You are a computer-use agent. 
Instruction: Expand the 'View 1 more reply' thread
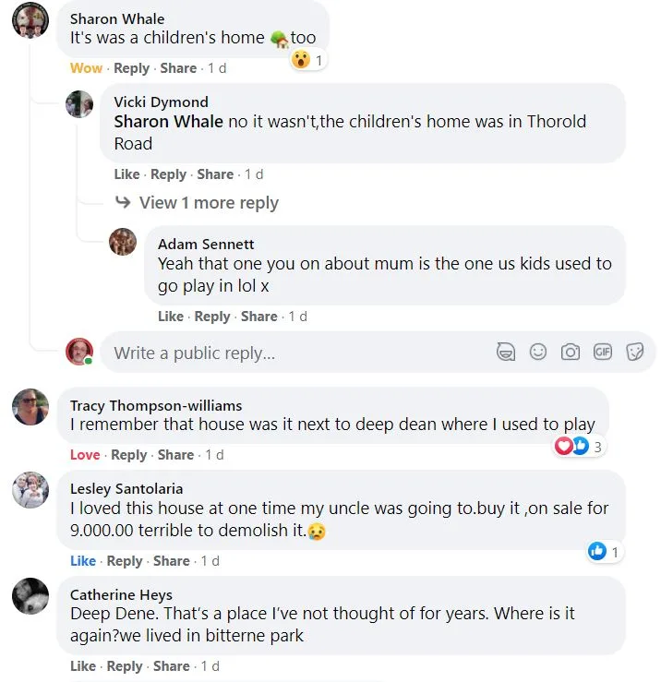point(209,203)
